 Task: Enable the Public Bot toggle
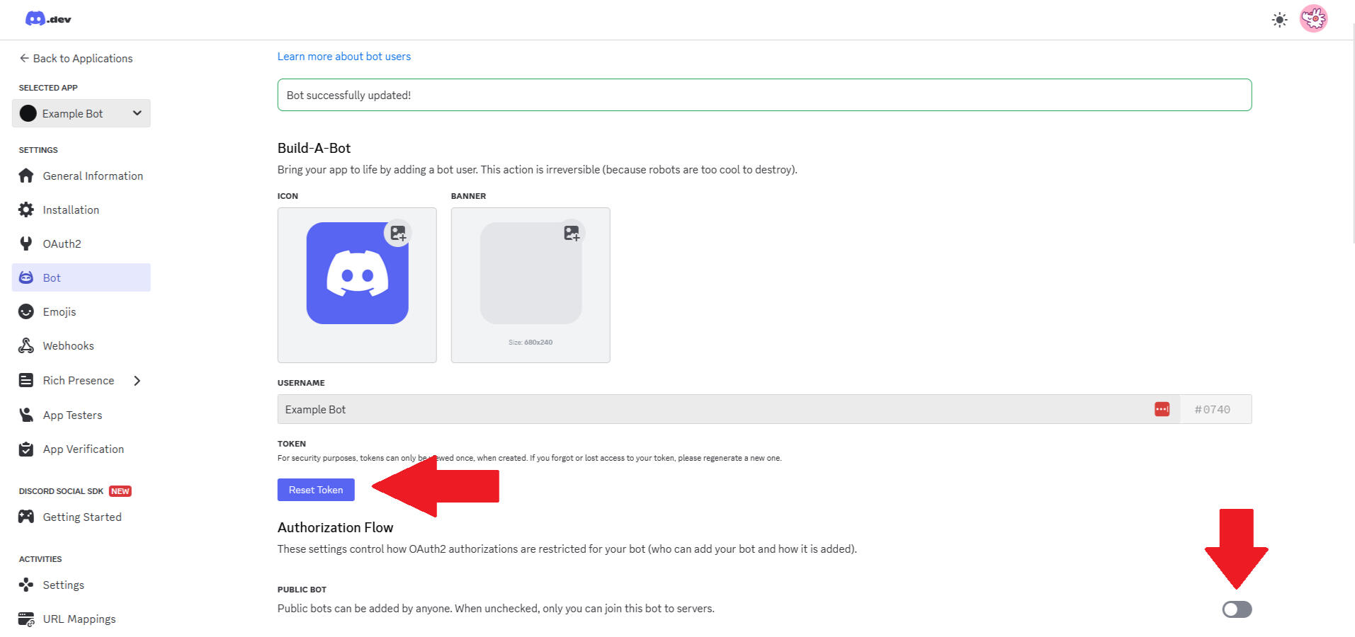(1237, 609)
